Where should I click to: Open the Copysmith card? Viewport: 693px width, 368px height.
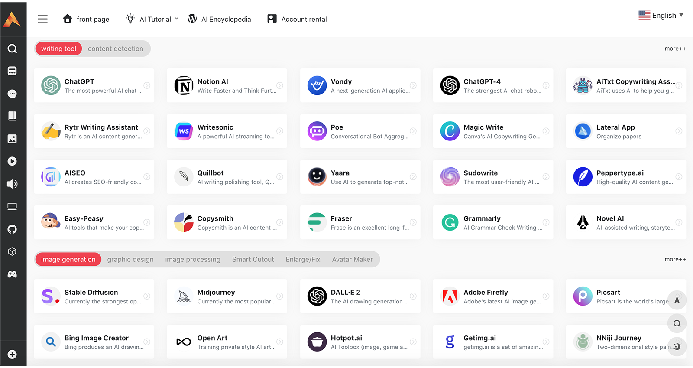tap(227, 222)
